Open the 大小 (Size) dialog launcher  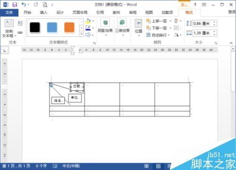216,43
